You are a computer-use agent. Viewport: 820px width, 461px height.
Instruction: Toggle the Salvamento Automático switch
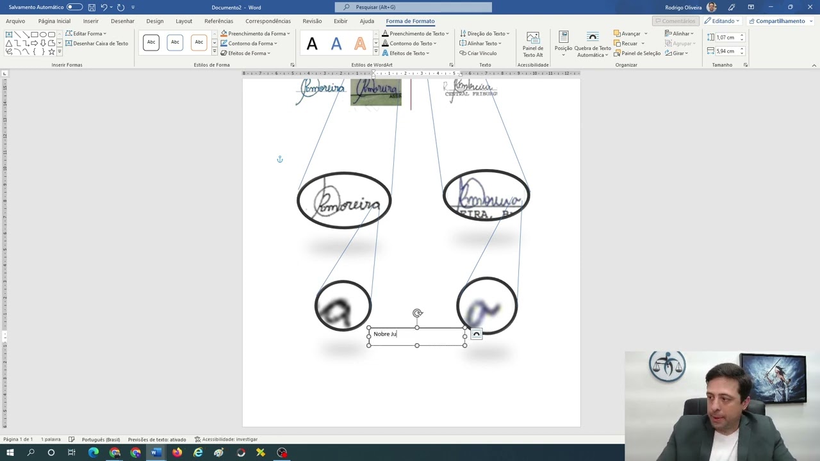pos(74,7)
